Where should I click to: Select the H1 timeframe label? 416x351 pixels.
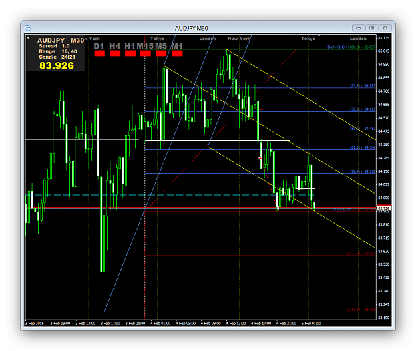pos(130,46)
